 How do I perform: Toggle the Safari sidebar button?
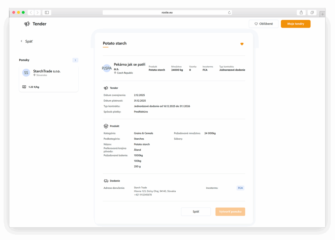click(47, 12)
